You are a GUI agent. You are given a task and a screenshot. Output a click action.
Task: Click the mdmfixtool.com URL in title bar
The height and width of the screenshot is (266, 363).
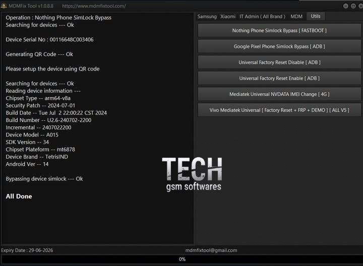point(94,6)
